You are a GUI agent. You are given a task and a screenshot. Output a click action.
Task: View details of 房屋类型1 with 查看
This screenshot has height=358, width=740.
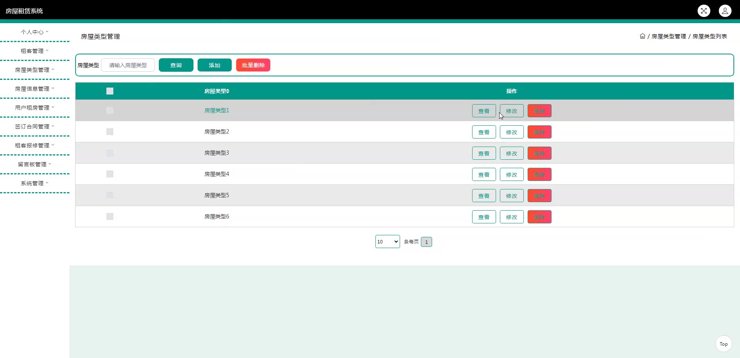pyautogui.click(x=484, y=111)
